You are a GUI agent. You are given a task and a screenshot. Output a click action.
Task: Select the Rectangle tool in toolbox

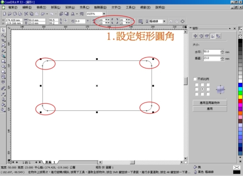point(3,61)
